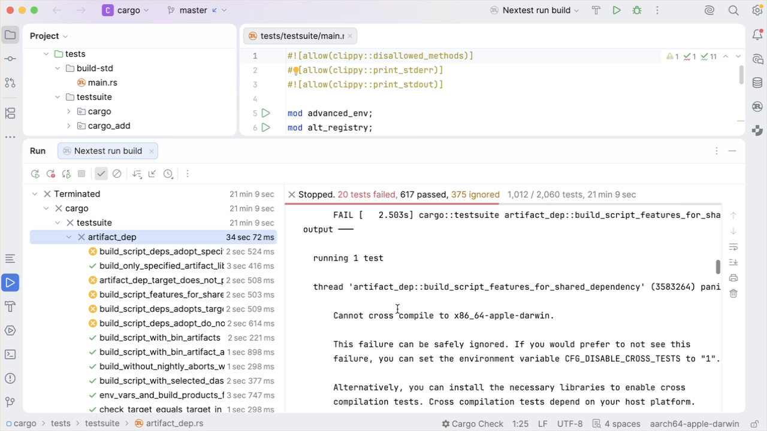Select build_script_with_bin_artifacts test result
Screen dimensions: 767x431
[x=159, y=338]
